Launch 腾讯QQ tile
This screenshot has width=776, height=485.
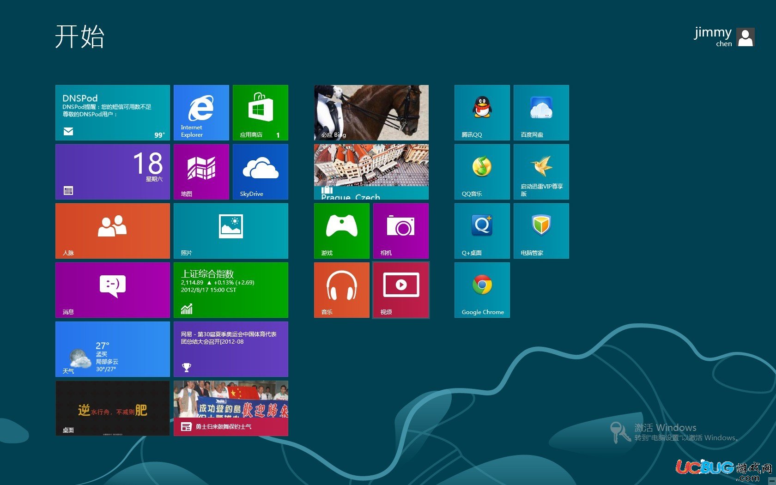click(482, 113)
